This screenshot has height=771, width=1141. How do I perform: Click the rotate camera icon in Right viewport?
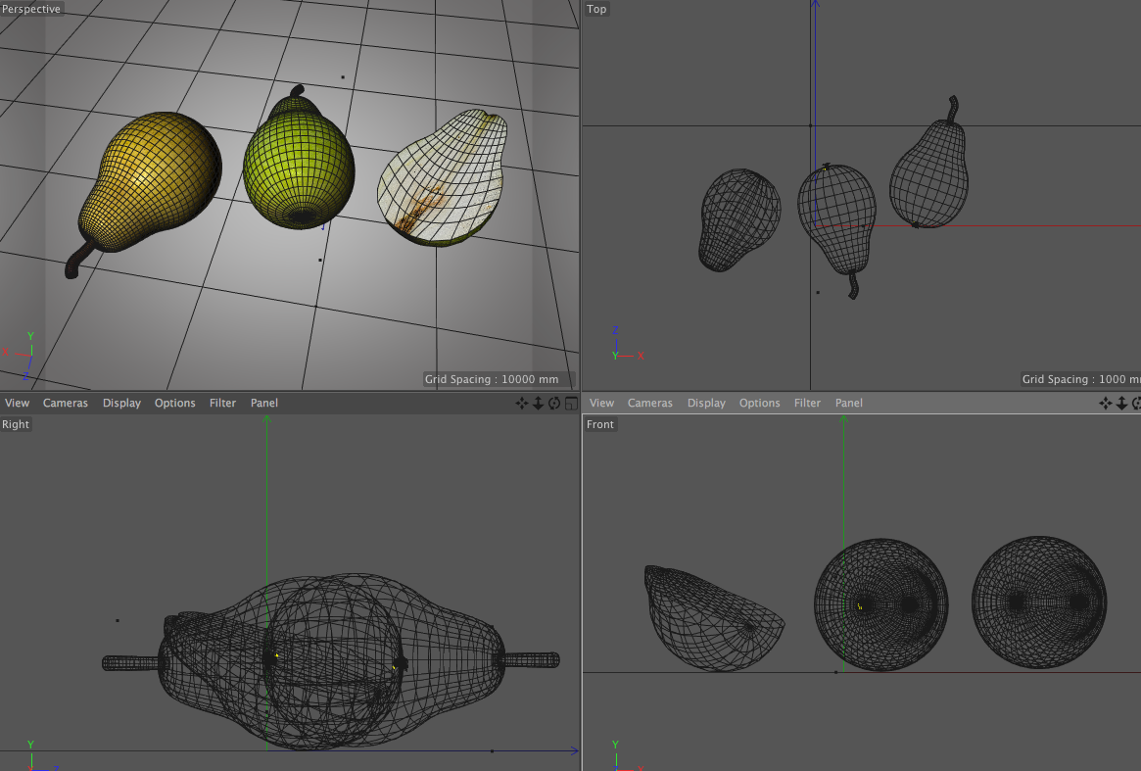[x=554, y=403]
